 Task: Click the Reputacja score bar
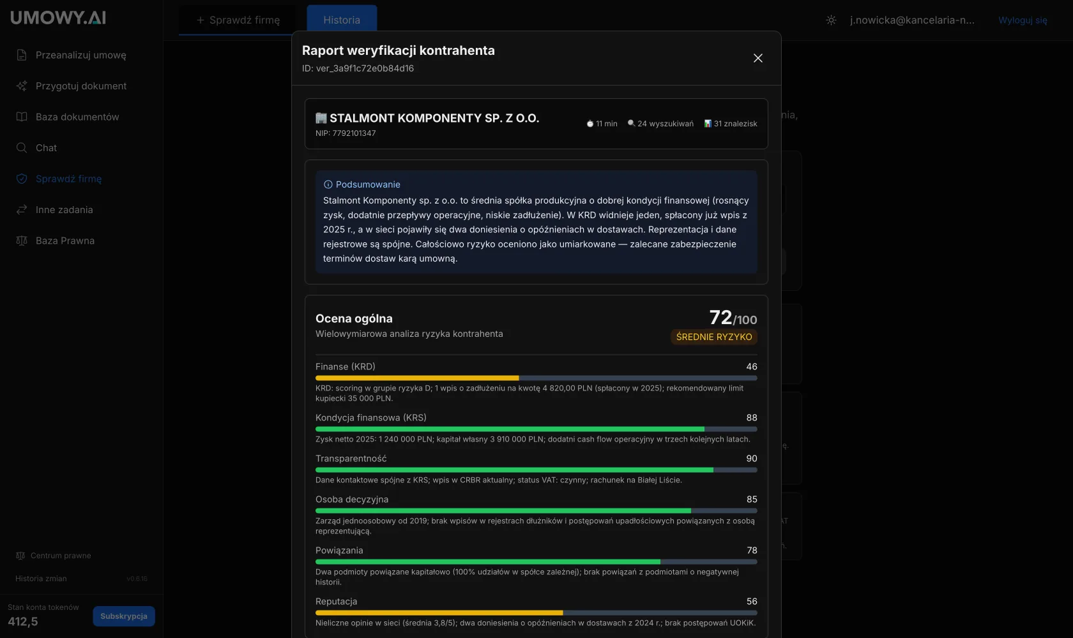[x=536, y=613]
